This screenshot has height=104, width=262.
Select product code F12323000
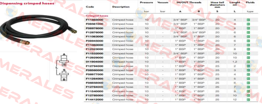pyautogui.click(x=94, y=49)
